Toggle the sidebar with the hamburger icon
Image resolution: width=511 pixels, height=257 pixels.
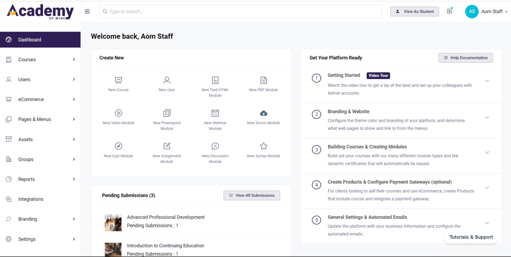coord(87,11)
